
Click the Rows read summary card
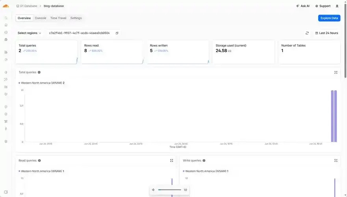point(112,52)
